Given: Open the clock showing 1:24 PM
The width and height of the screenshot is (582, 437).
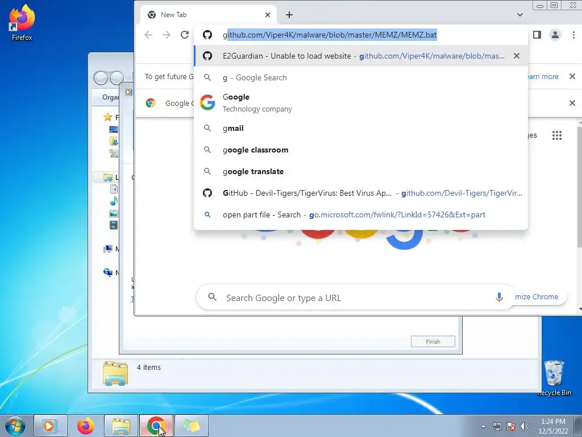Looking at the screenshot, I should [x=553, y=426].
